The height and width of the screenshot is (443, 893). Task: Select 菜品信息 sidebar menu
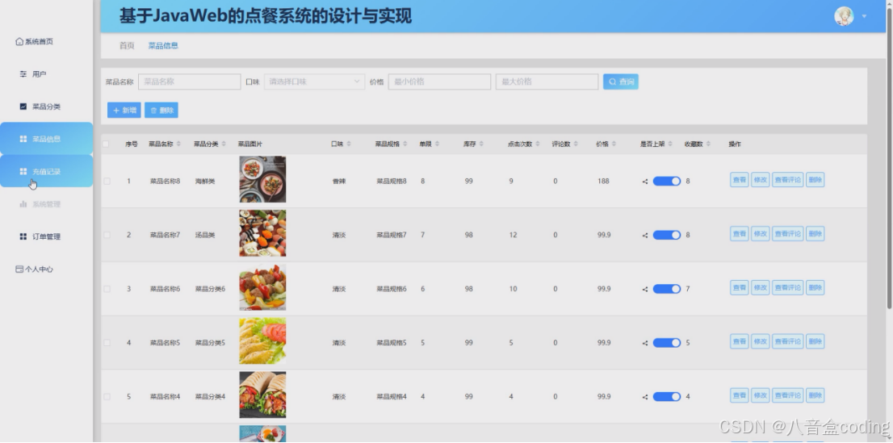46,138
